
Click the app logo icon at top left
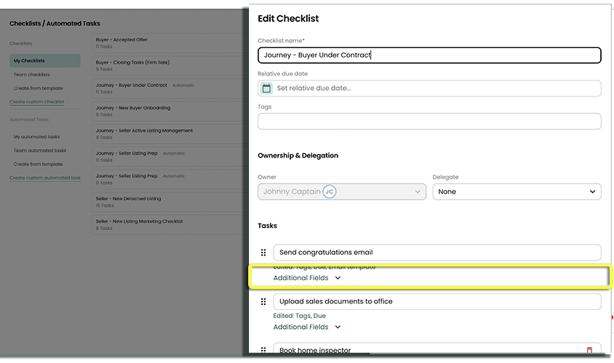pyautogui.click(x=19, y=7)
